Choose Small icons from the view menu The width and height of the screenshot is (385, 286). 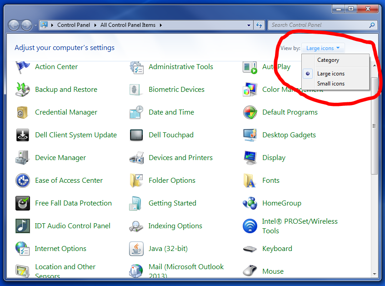[335, 84]
